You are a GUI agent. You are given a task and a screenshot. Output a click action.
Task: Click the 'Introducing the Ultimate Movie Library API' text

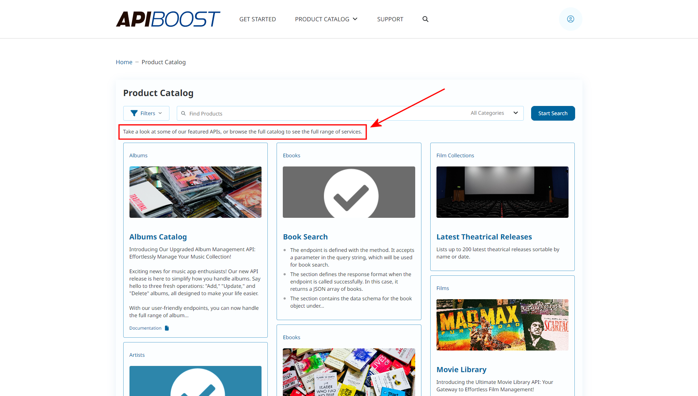point(495,386)
